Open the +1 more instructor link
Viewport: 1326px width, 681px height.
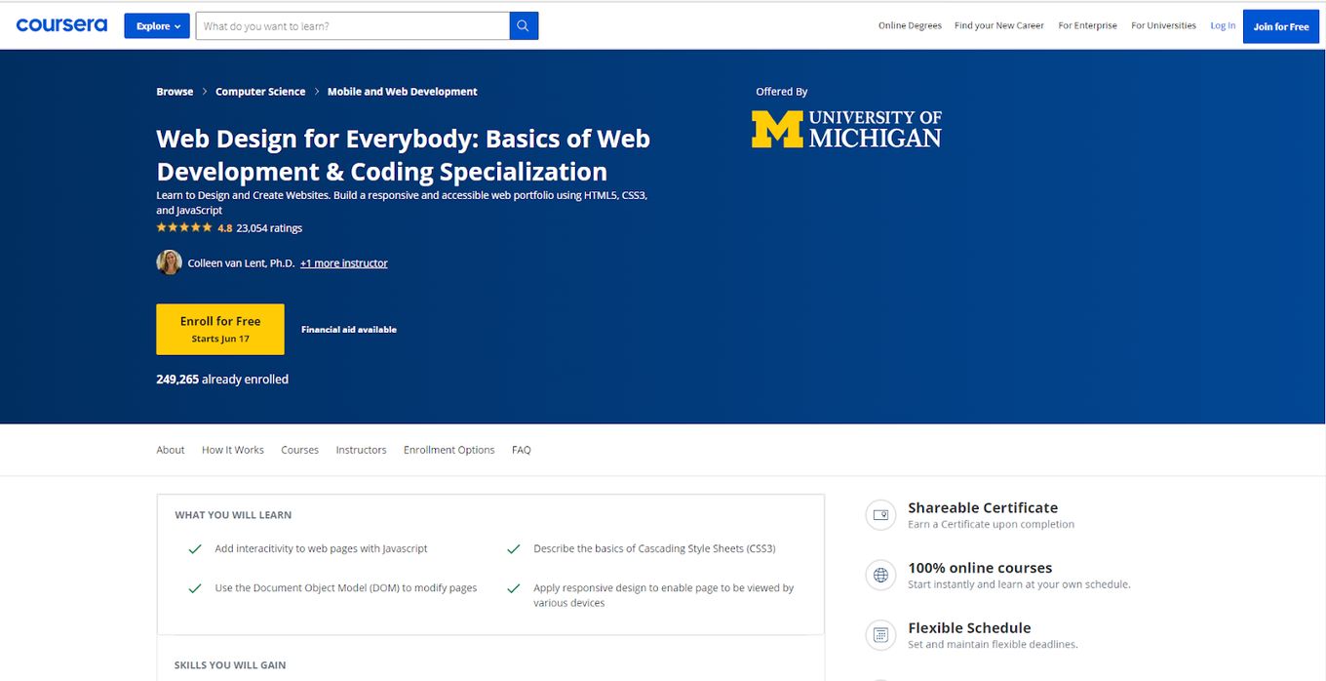344,263
